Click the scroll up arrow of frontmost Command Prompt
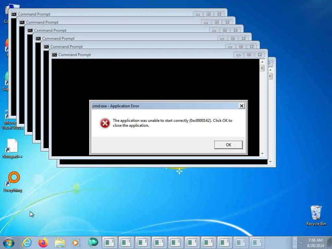This screenshot has width=332, height=249. [x=262, y=62]
